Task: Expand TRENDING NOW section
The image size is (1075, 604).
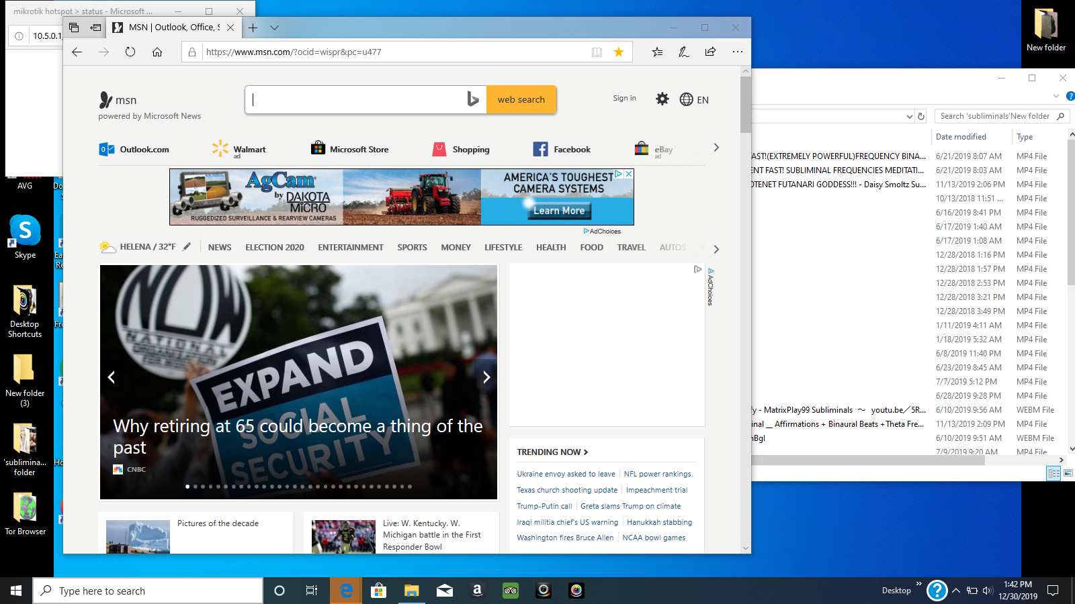Action: click(552, 452)
